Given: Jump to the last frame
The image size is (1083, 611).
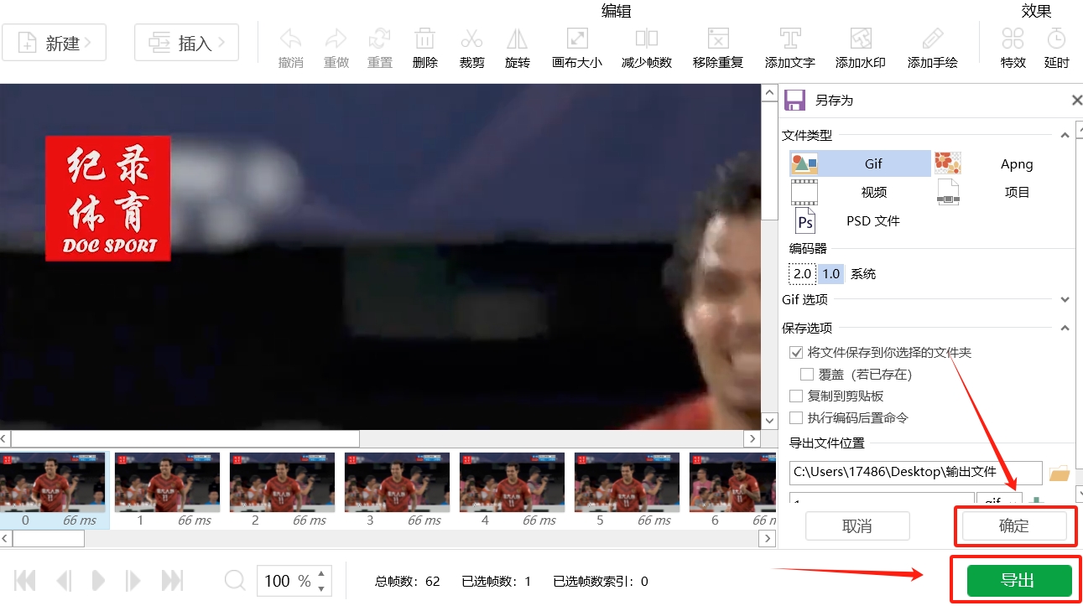Looking at the screenshot, I should [x=172, y=580].
